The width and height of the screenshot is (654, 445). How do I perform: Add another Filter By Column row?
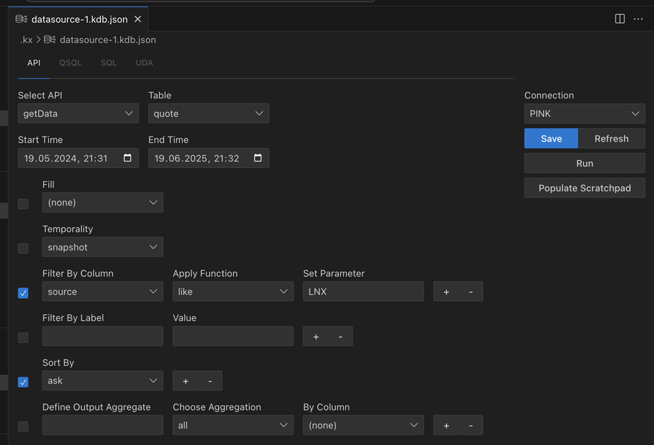pyautogui.click(x=446, y=292)
